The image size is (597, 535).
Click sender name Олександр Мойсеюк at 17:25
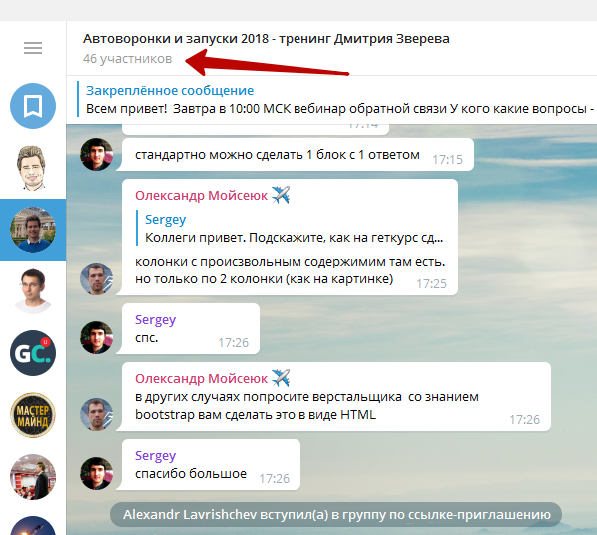pos(201,196)
